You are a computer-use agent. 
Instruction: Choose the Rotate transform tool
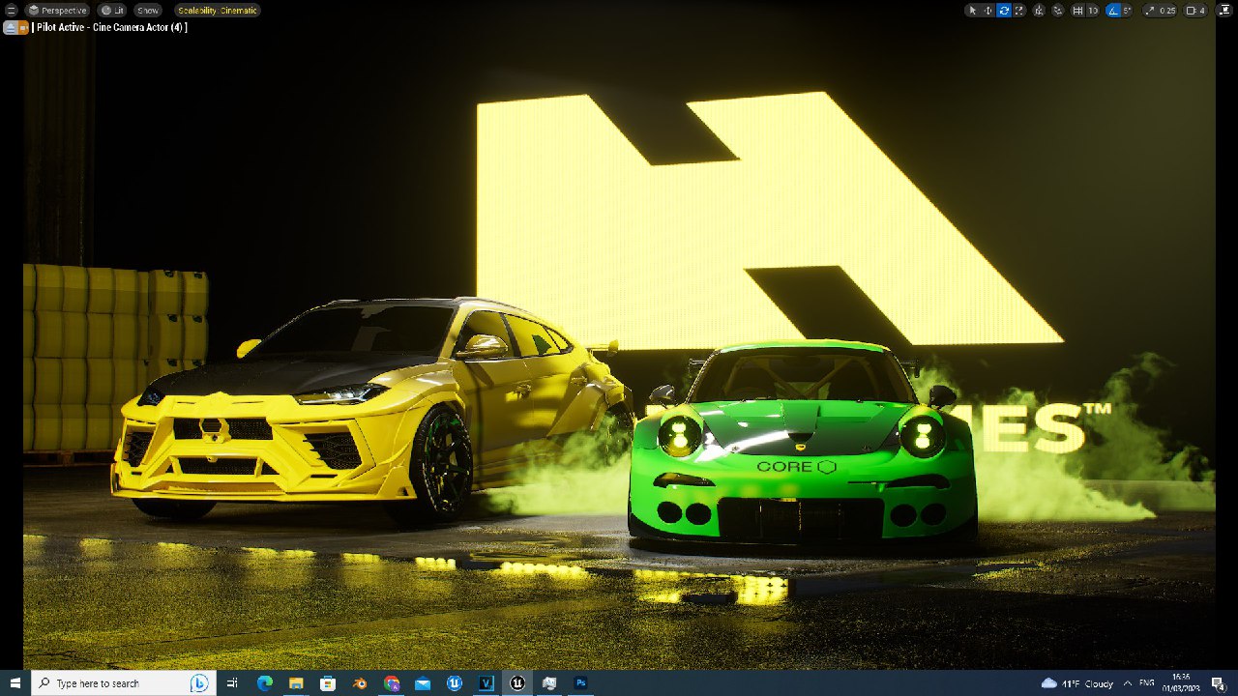(1004, 11)
